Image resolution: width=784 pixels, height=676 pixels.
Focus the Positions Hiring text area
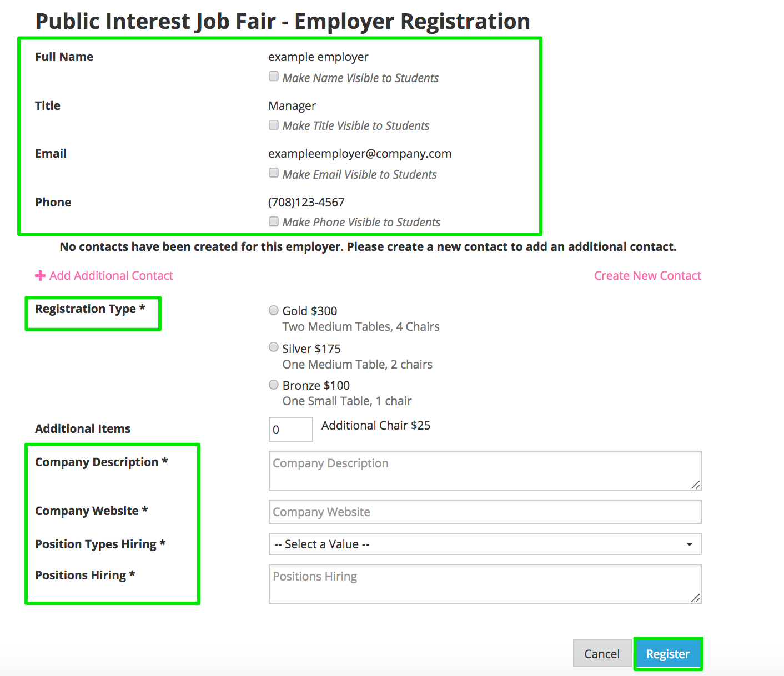point(484,583)
